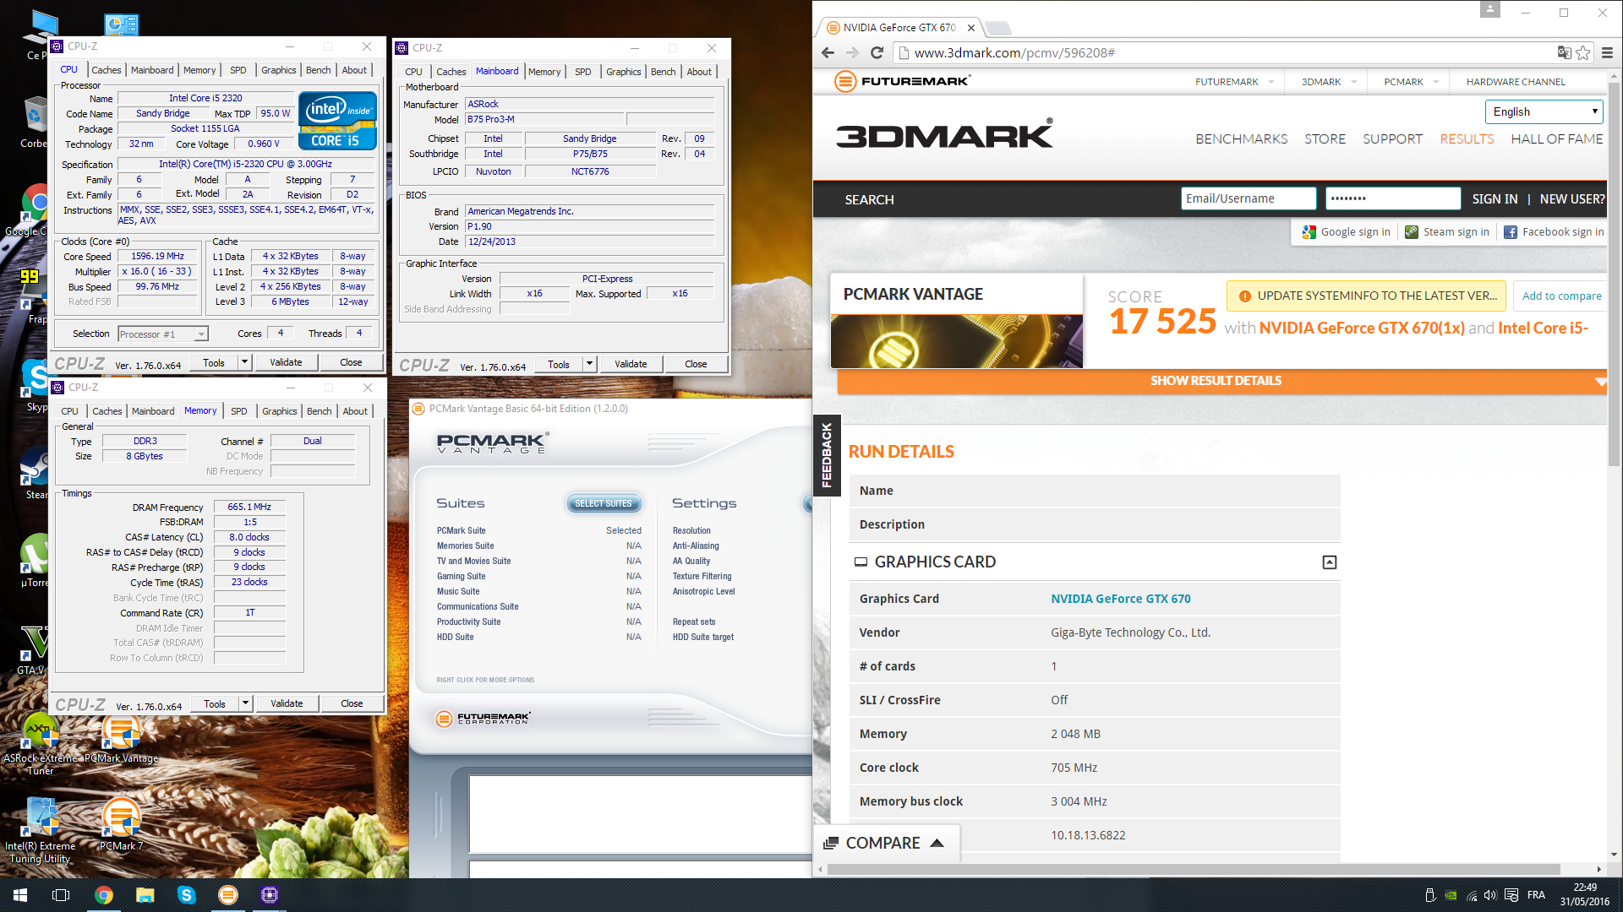The image size is (1623, 912).
Task: Click the Futuremark logo in PCMark Vantage window
Action: (x=483, y=719)
